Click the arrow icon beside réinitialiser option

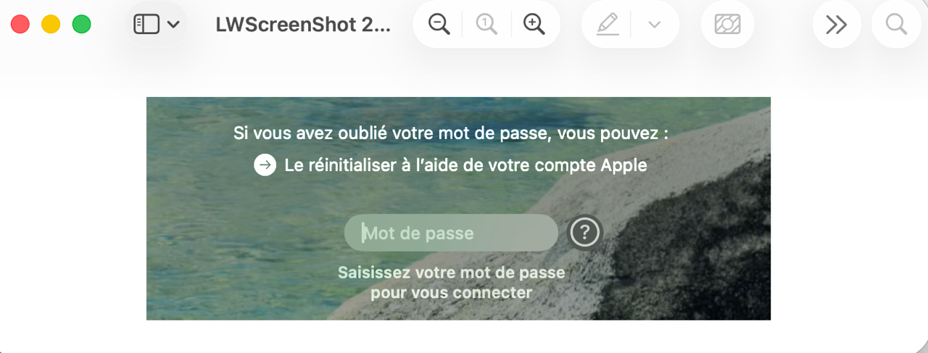pos(265,165)
